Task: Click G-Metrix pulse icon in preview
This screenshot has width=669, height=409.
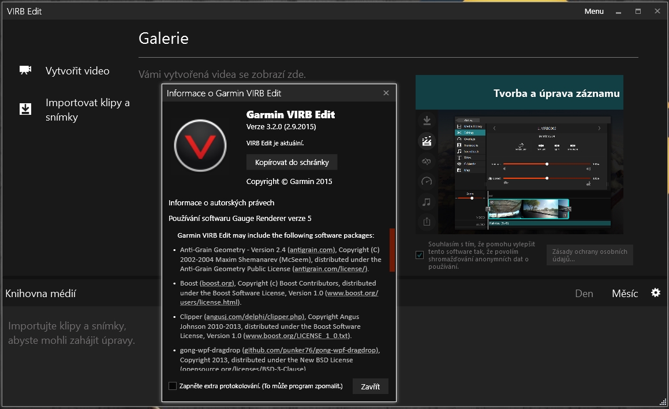Action: 427,161
